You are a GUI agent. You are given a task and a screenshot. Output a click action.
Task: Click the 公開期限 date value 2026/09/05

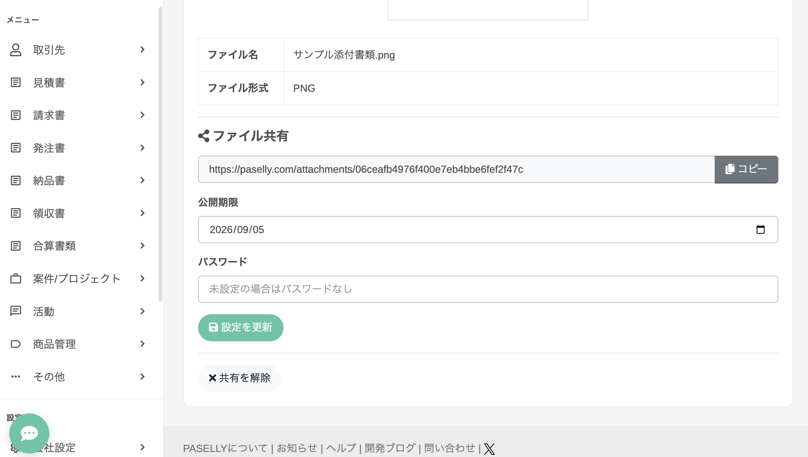coord(237,230)
